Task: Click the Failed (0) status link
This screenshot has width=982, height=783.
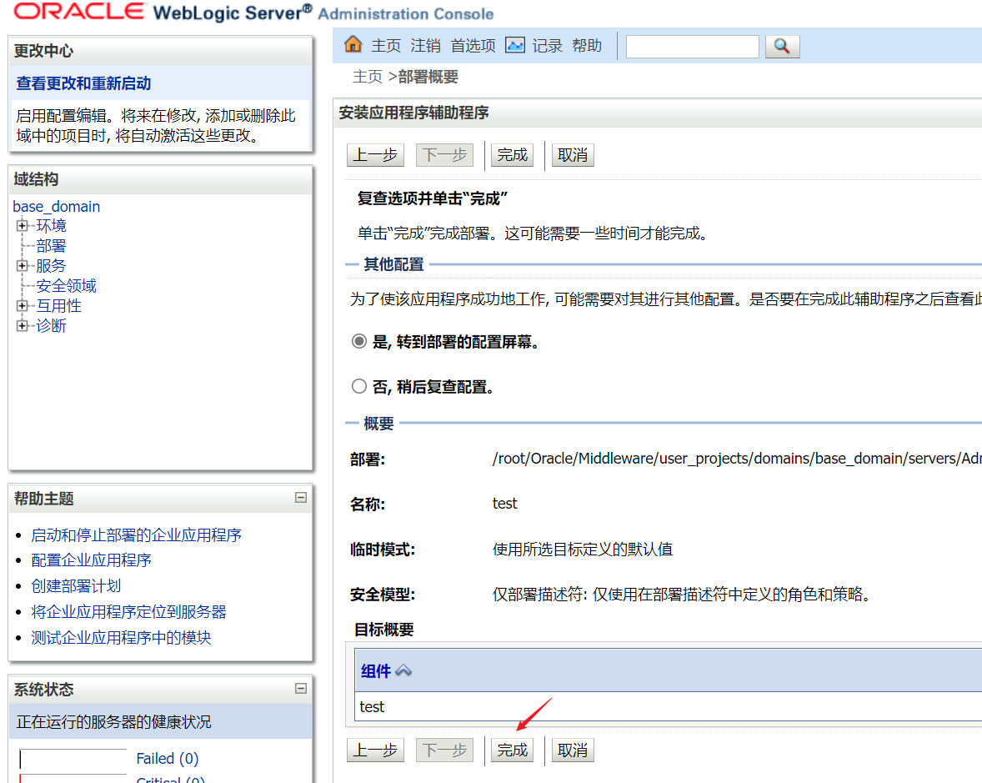Action: 168,759
